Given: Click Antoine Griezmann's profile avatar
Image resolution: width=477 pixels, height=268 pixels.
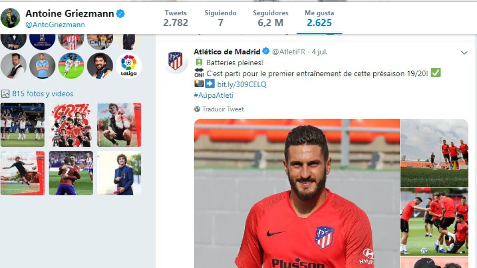Looking at the screenshot, I should (10, 18).
